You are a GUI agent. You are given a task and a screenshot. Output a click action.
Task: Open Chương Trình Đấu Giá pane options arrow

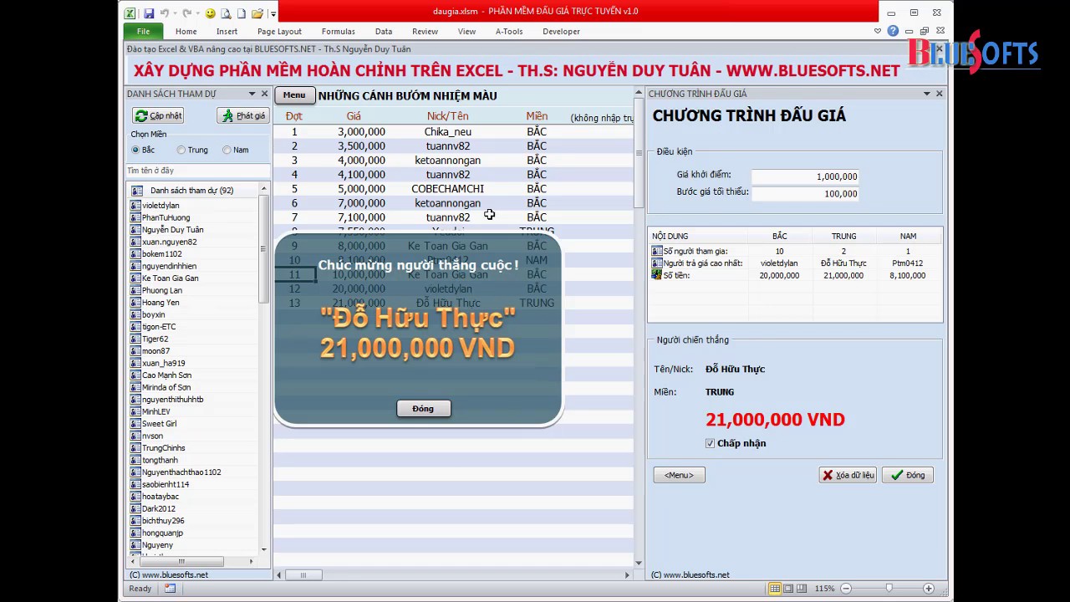click(x=926, y=94)
